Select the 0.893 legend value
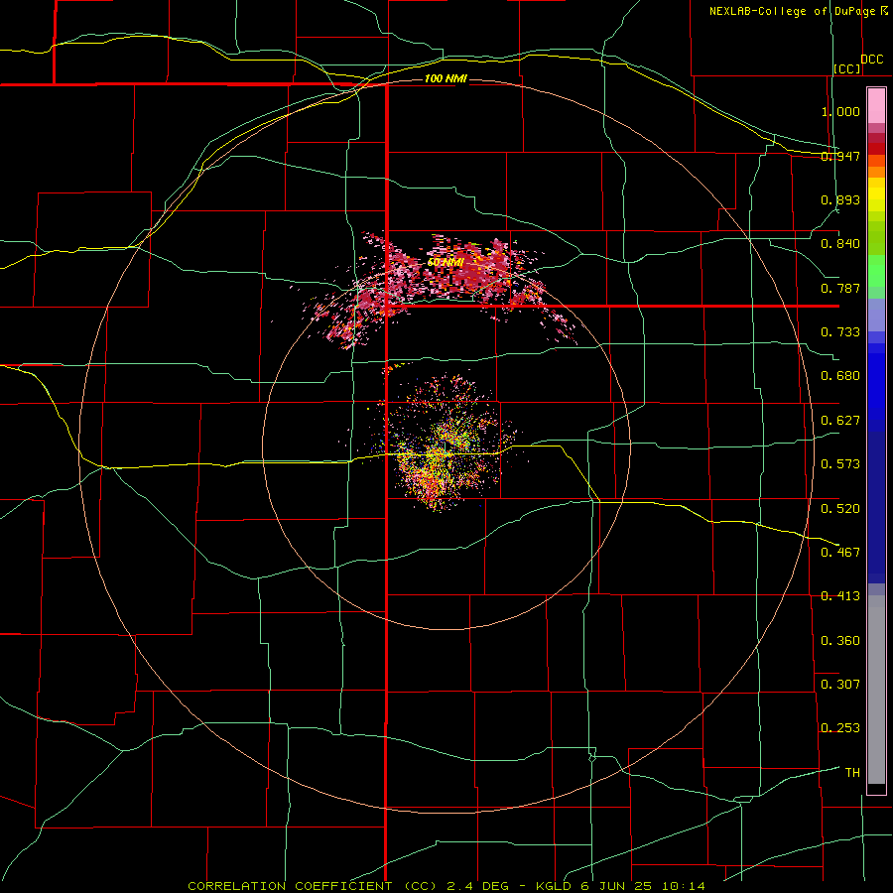 click(x=840, y=199)
